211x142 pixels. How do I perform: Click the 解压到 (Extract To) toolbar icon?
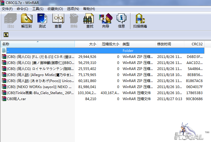[x=26, y=21]
